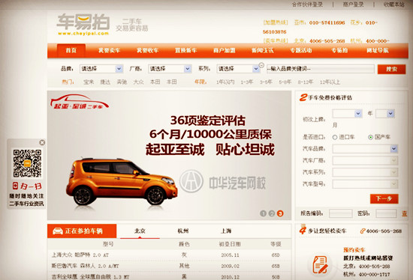Click the Kia 起亚·至诚 banner logo
The image size is (413, 280).
click(x=80, y=101)
